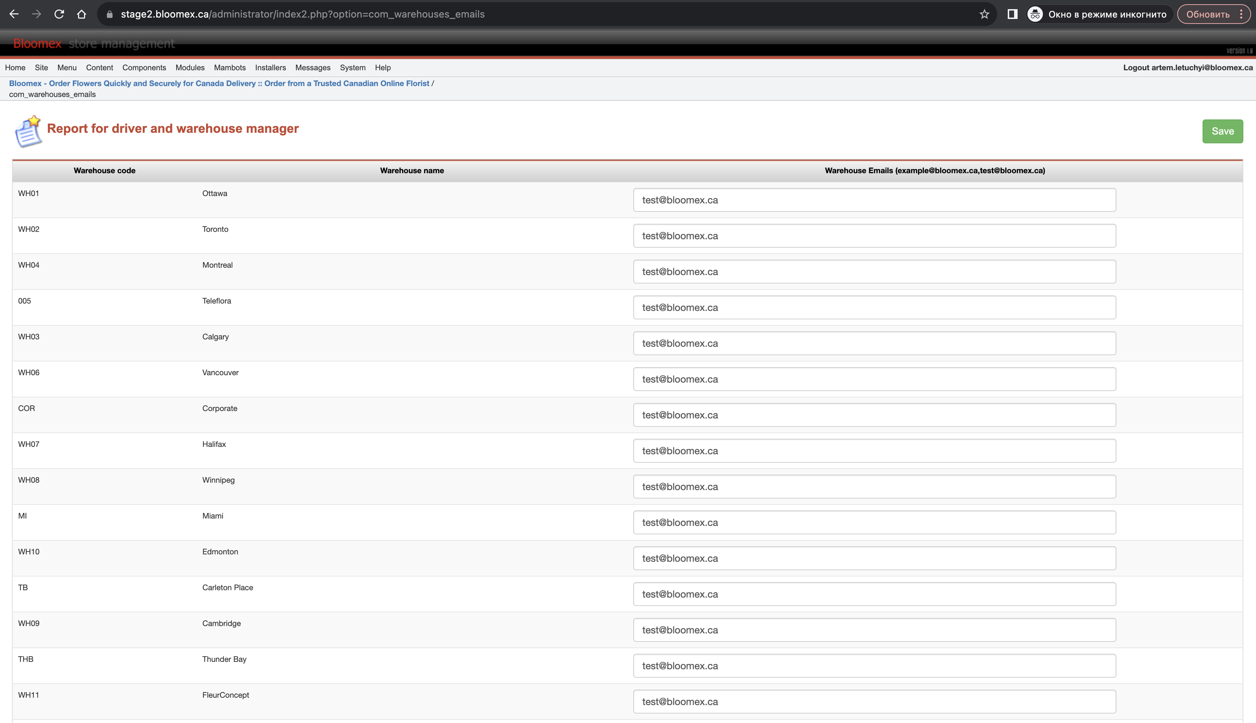Screen dimensions: 1256x723
Task: Open the Content menu
Action: coord(100,67)
